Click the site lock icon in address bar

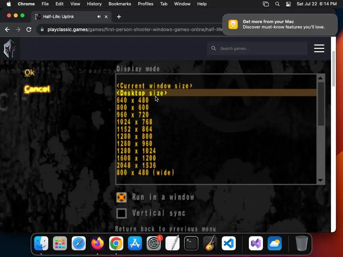point(42,29)
